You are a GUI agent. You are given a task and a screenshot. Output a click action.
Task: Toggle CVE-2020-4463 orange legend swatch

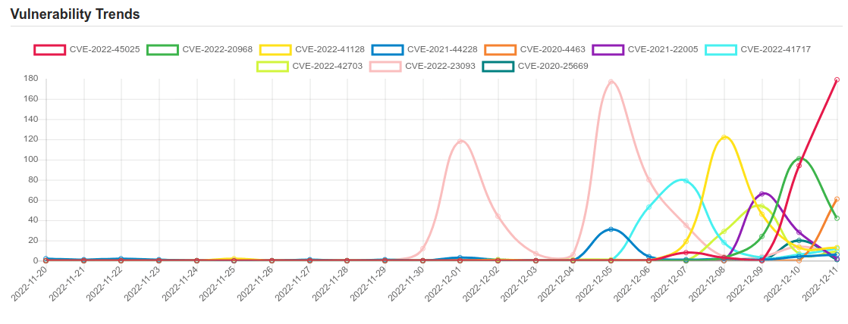pos(501,50)
